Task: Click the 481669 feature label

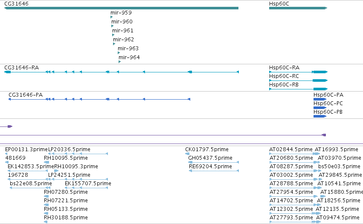Action: [x=15, y=158]
